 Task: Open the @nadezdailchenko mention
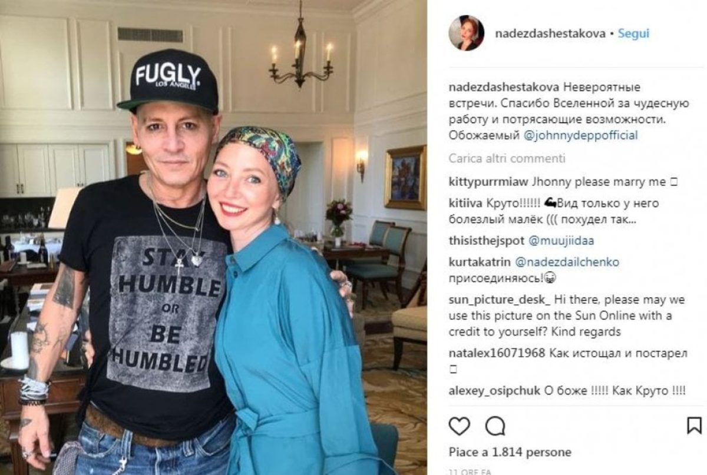pos(567,262)
